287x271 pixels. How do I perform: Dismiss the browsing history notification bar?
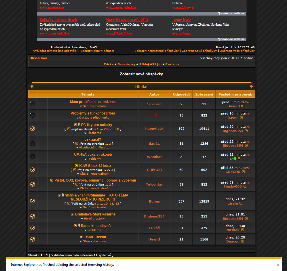point(278,265)
